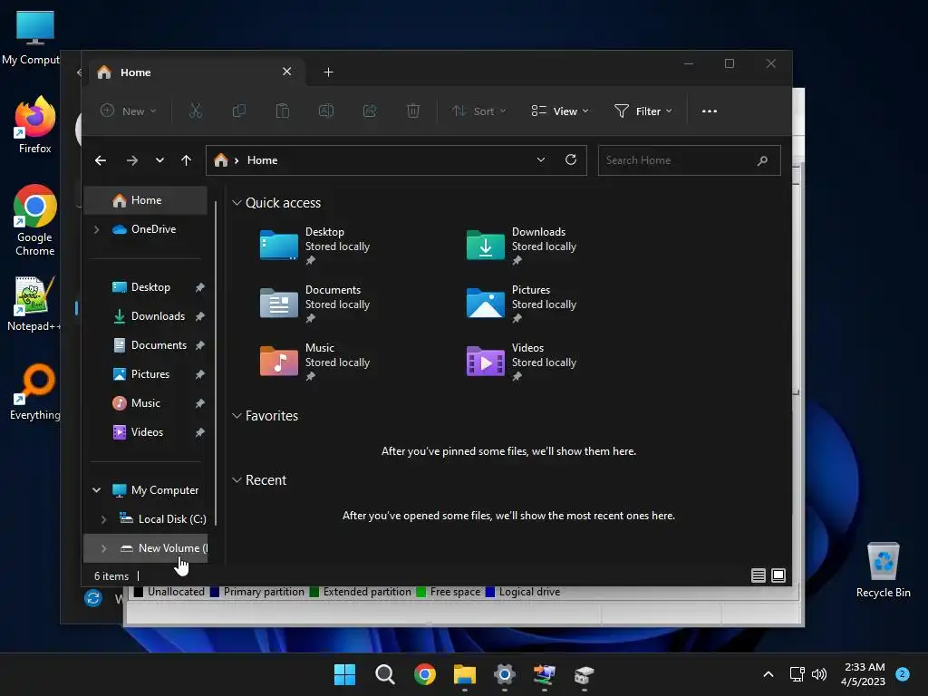
Task: Select Home in navigation pane
Action: (146, 200)
